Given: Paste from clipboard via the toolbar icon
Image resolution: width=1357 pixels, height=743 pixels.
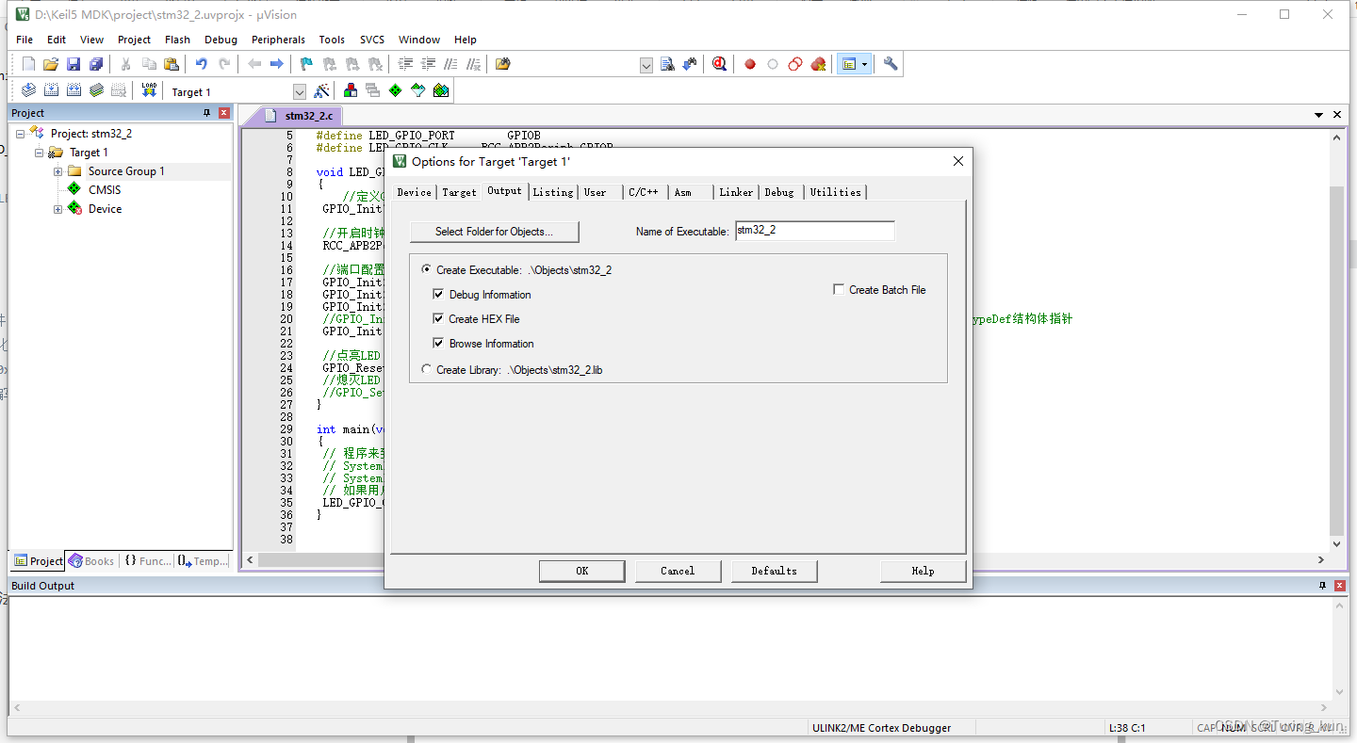Looking at the screenshot, I should pos(172,64).
